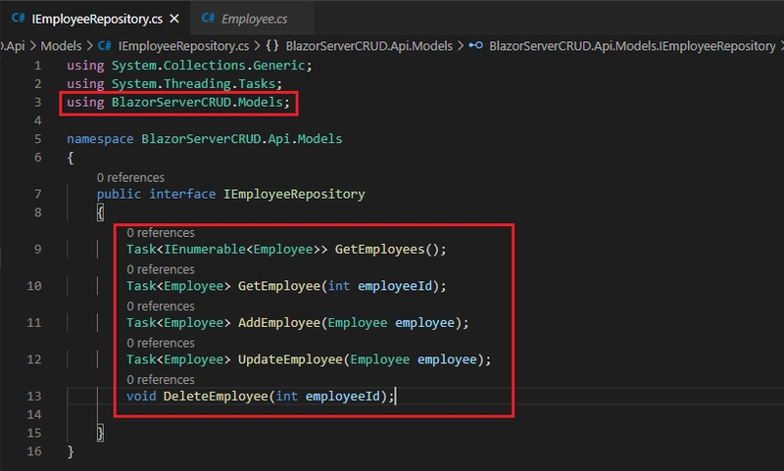Screen dimensions: 784x471
Task: Click "0 references" above the interface declaration
Action: (130, 177)
